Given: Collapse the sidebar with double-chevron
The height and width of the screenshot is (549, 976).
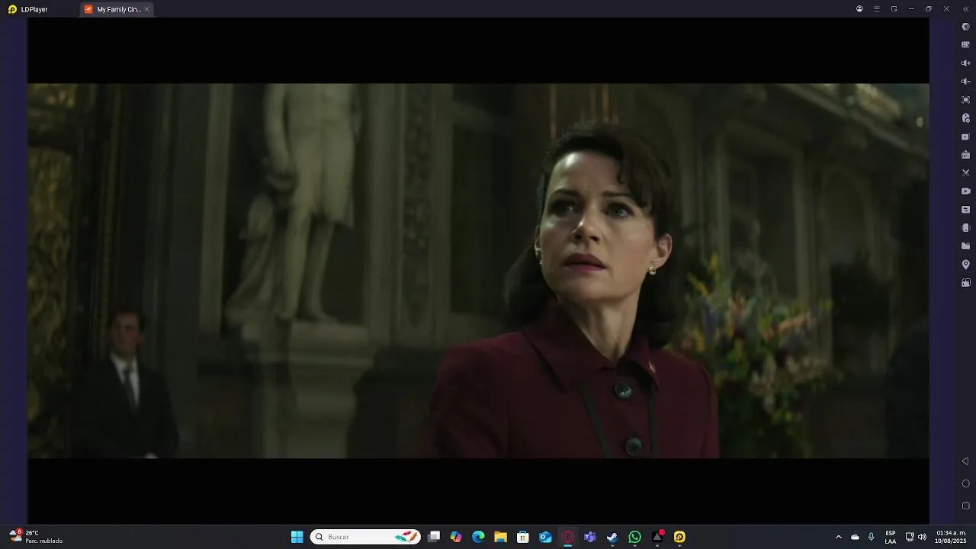Looking at the screenshot, I should pos(965,9).
